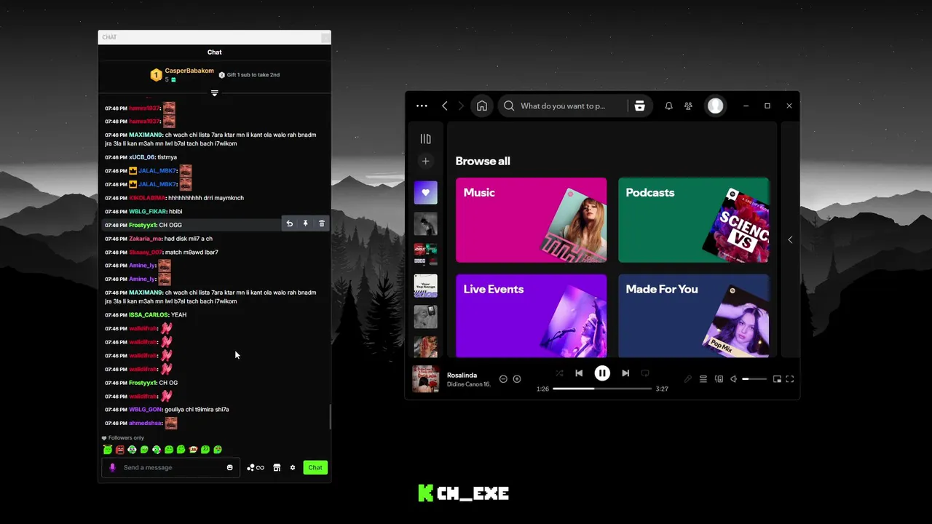Viewport: 932px width, 524px height.
Task: Adjust Spotify volume slider
Action: 754,379
